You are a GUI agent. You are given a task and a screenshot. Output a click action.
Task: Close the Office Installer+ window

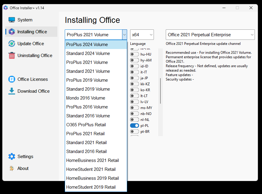pyautogui.click(x=251, y=8)
